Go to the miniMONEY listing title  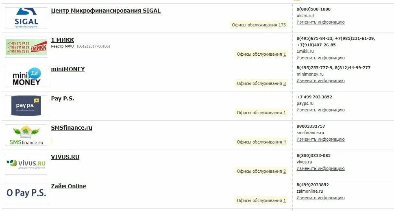pyautogui.click(x=68, y=69)
